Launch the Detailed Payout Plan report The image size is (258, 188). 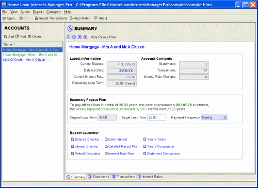[x=123, y=146]
